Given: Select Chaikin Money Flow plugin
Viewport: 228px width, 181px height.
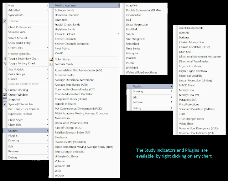Looking at the screenshot, I should (x=192, y=42).
